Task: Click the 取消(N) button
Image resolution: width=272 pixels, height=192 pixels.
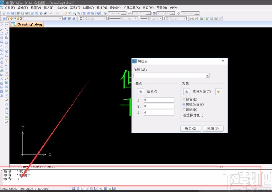Action: click(213, 128)
